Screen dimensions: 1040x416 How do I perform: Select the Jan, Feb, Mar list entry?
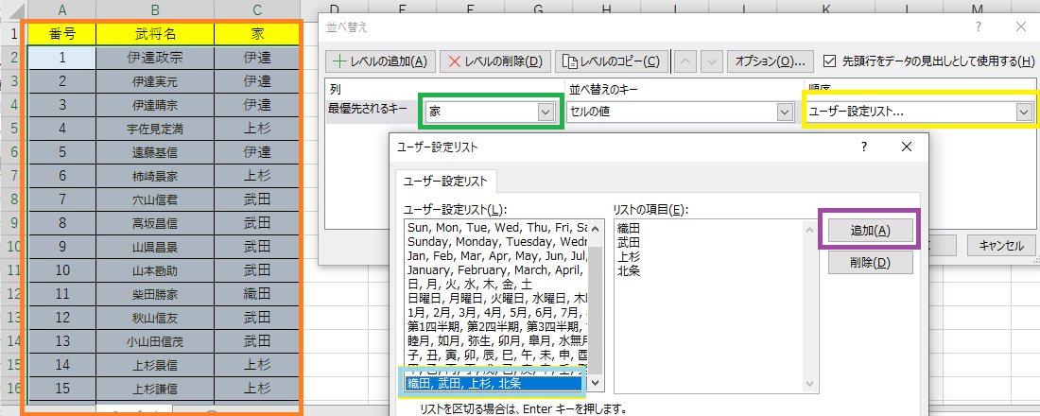(x=494, y=256)
